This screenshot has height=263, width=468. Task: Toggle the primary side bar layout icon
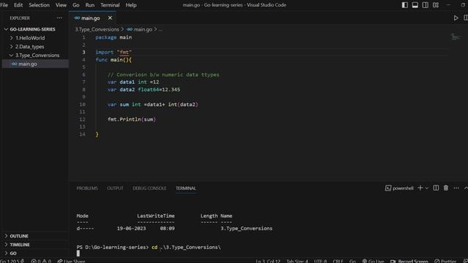pyautogui.click(x=404, y=5)
